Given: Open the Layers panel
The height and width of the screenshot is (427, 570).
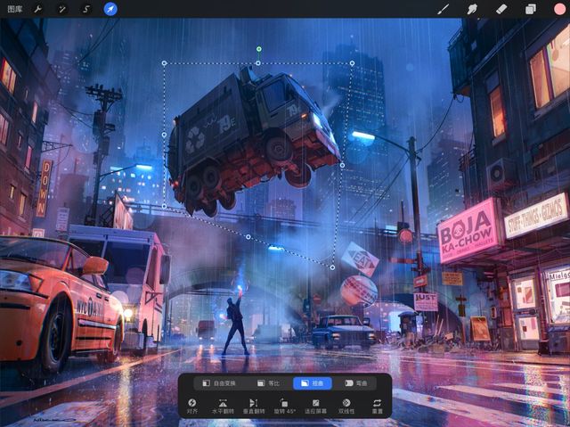Looking at the screenshot, I should (x=531, y=9).
